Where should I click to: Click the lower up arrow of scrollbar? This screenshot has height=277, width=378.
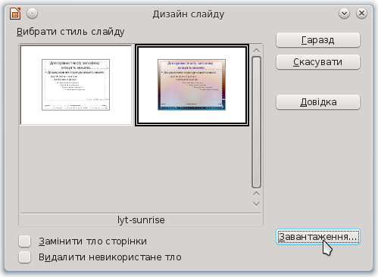point(256,194)
